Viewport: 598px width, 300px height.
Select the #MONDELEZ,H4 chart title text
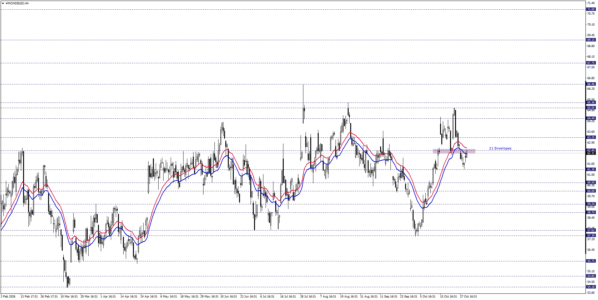(x=17, y=3)
